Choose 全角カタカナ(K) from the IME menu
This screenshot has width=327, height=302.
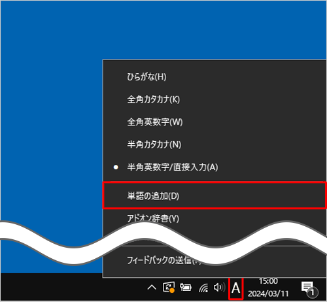215,99
